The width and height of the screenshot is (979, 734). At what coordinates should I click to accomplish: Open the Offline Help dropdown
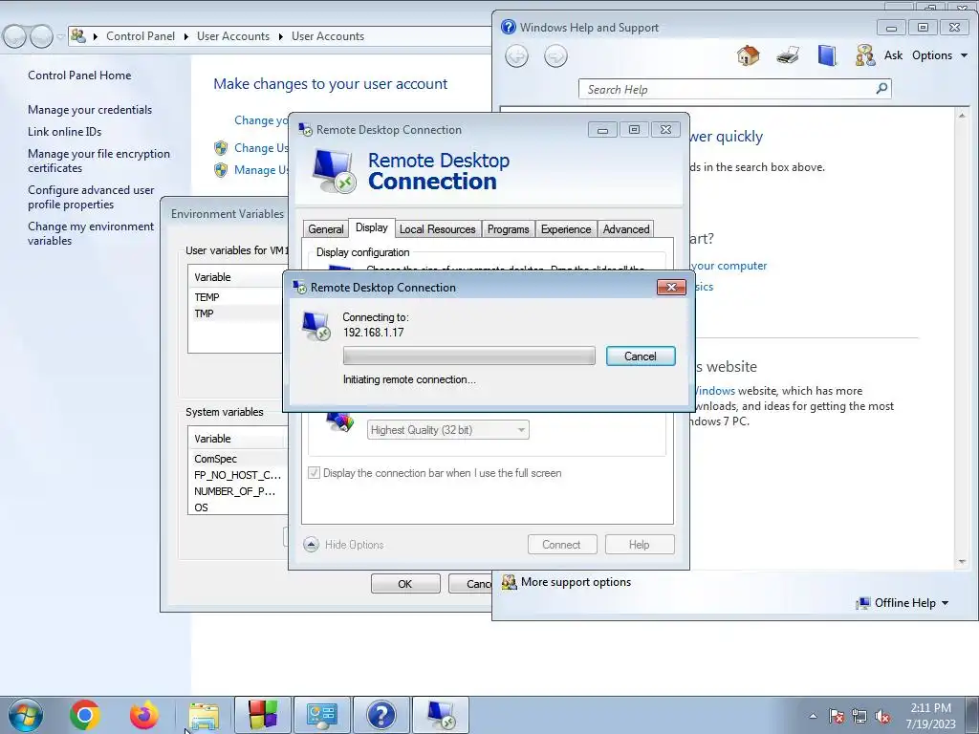coord(903,603)
